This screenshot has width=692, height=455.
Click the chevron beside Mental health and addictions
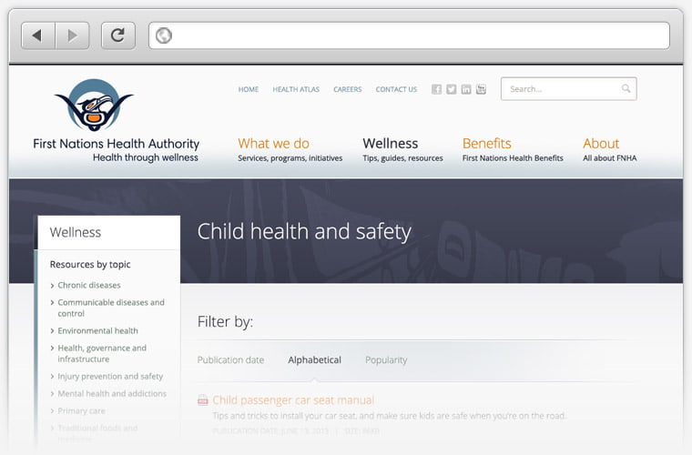tap(52, 394)
